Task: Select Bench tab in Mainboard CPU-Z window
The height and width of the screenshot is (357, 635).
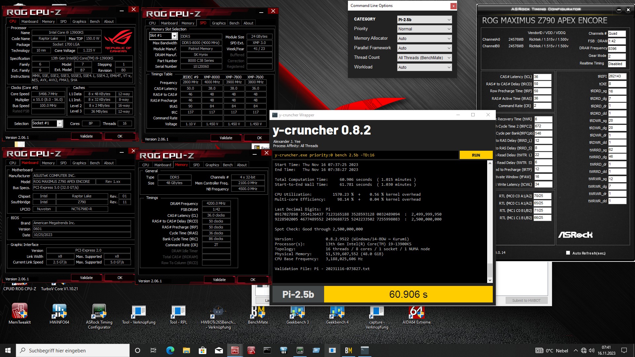Action: pos(95,163)
